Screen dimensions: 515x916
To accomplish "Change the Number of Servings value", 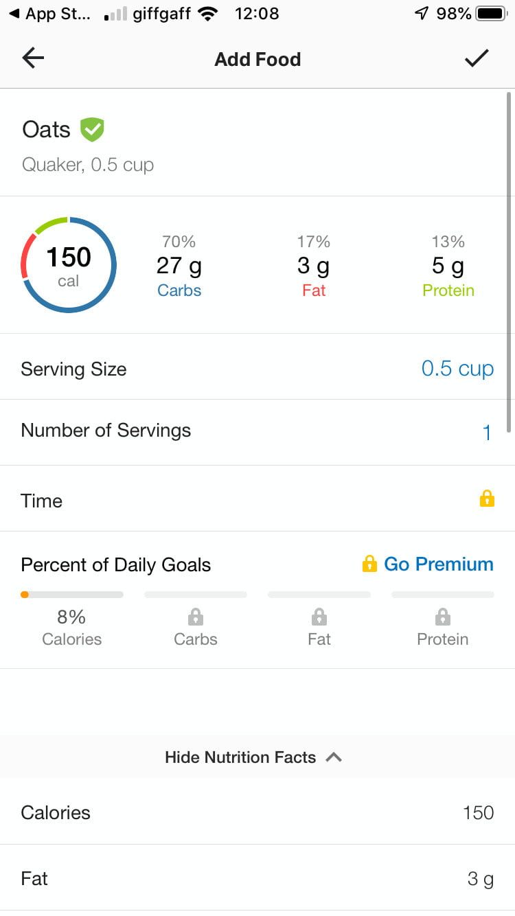I will [486, 433].
